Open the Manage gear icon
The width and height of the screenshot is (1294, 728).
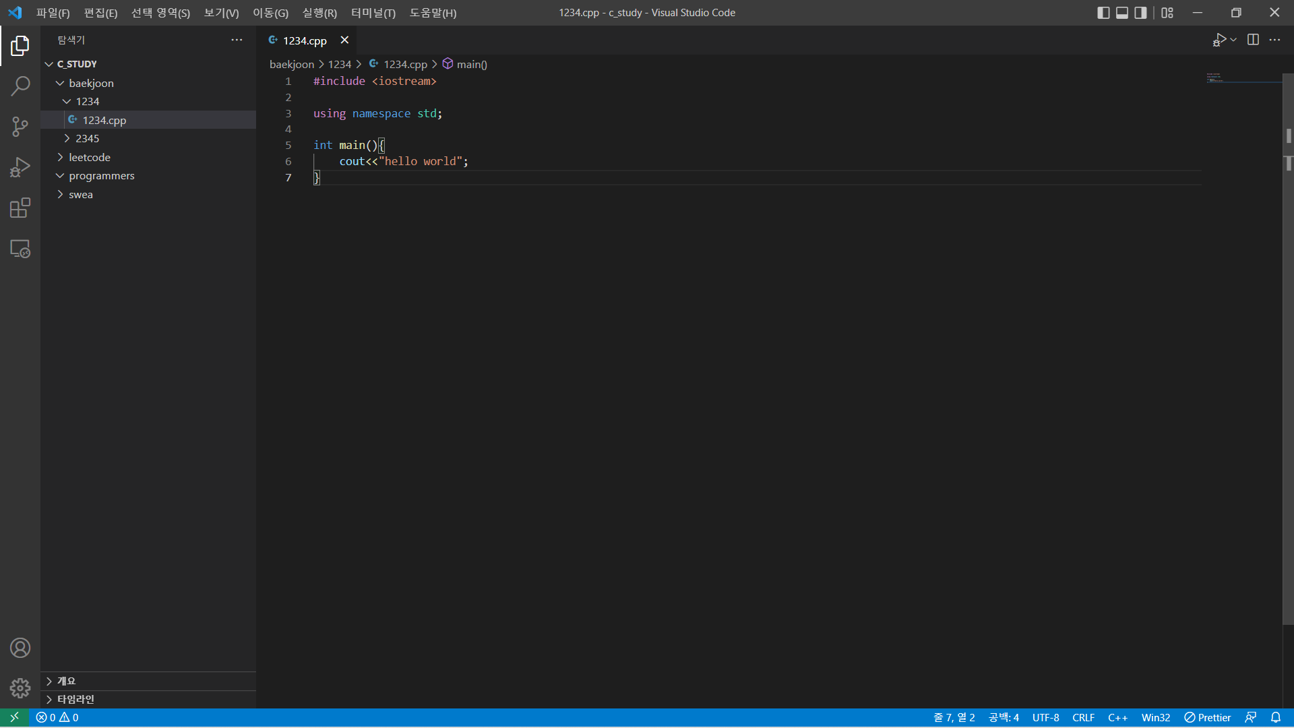click(x=20, y=688)
